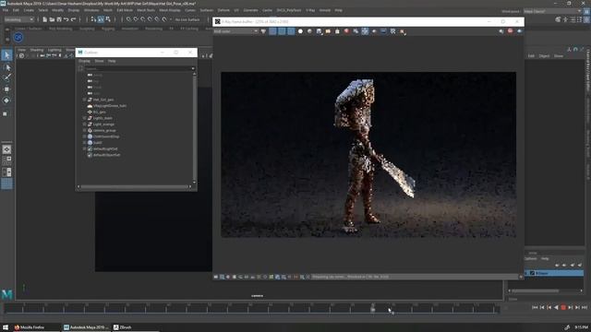Click the No Live Surface field

click(187, 19)
